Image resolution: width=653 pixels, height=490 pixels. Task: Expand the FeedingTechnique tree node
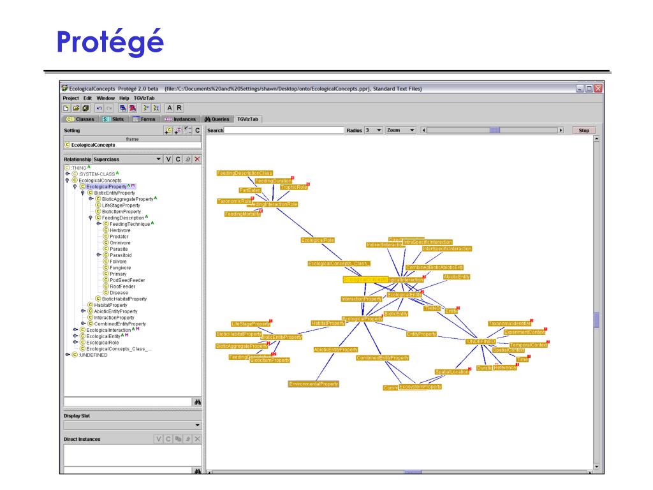tap(99, 224)
